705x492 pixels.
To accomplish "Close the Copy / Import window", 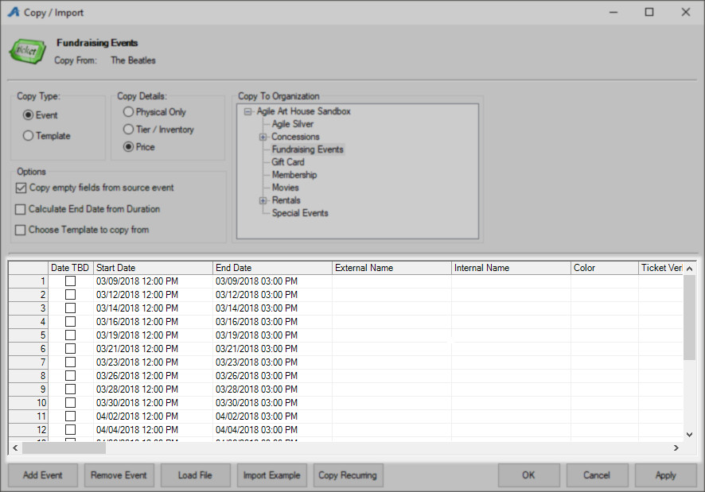I will pyautogui.click(x=686, y=12).
